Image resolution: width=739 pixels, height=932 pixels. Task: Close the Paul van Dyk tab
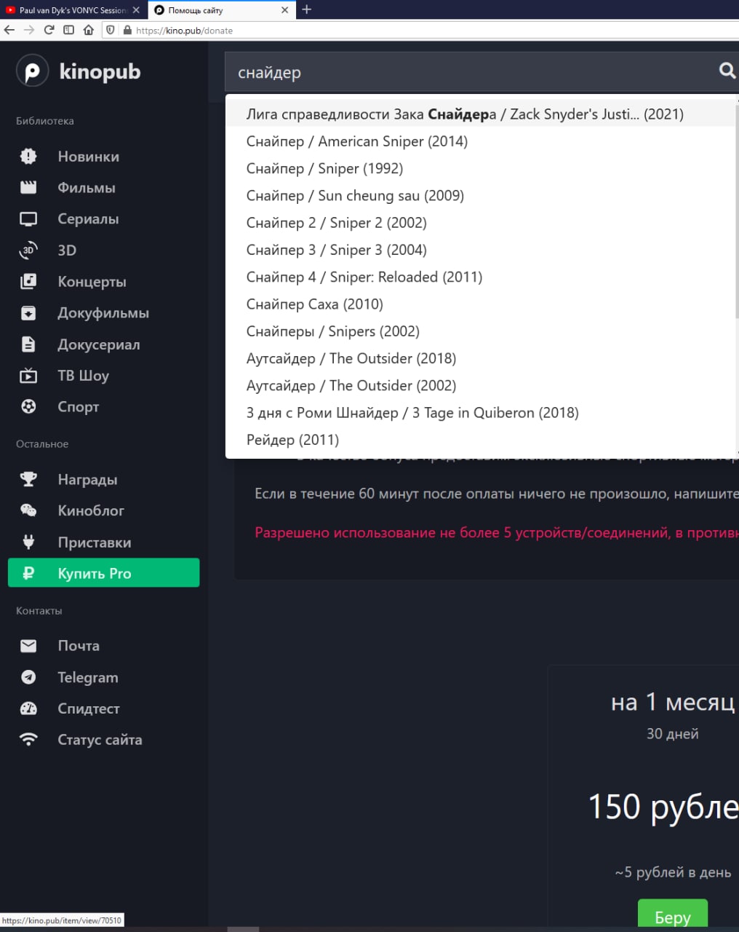pyautogui.click(x=136, y=10)
